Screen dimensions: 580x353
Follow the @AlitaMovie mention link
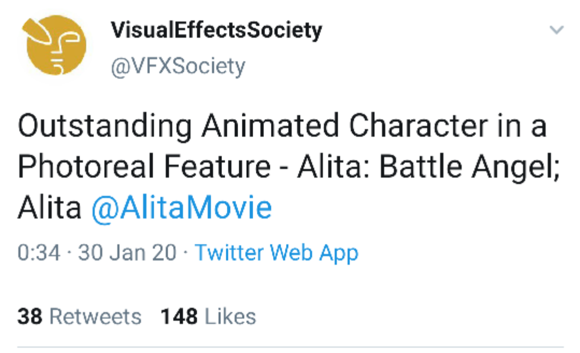[x=181, y=208]
